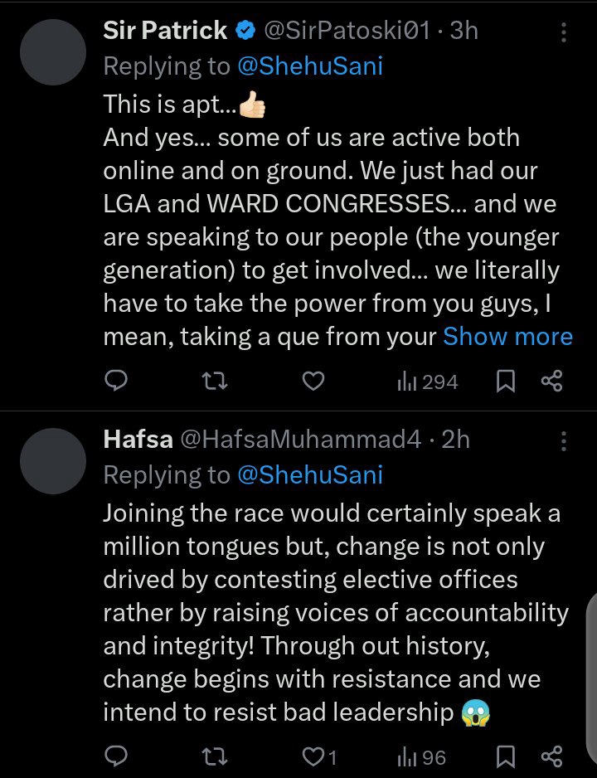
Task: Retweet Hafsa's post
Action: [214, 757]
